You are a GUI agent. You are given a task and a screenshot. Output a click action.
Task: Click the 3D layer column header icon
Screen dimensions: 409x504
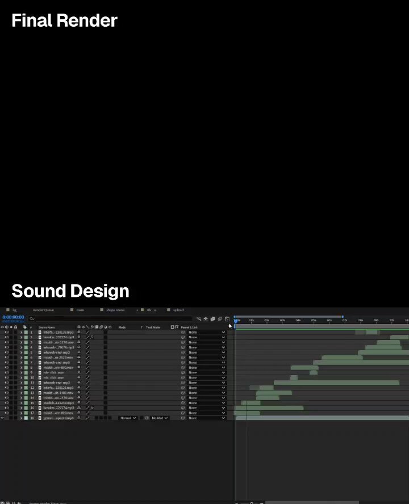click(x=110, y=327)
